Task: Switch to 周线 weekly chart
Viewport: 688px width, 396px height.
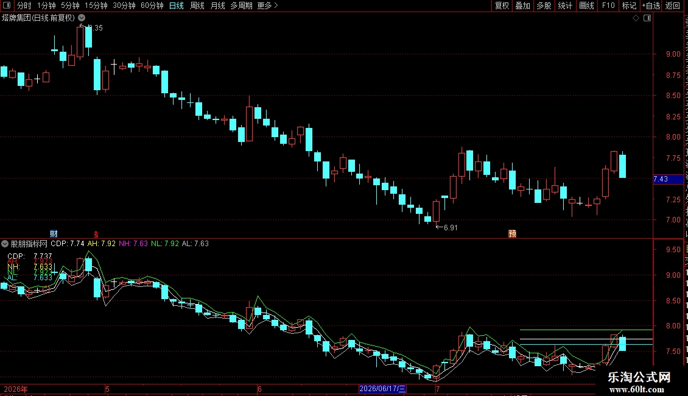Action: tap(197, 5)
